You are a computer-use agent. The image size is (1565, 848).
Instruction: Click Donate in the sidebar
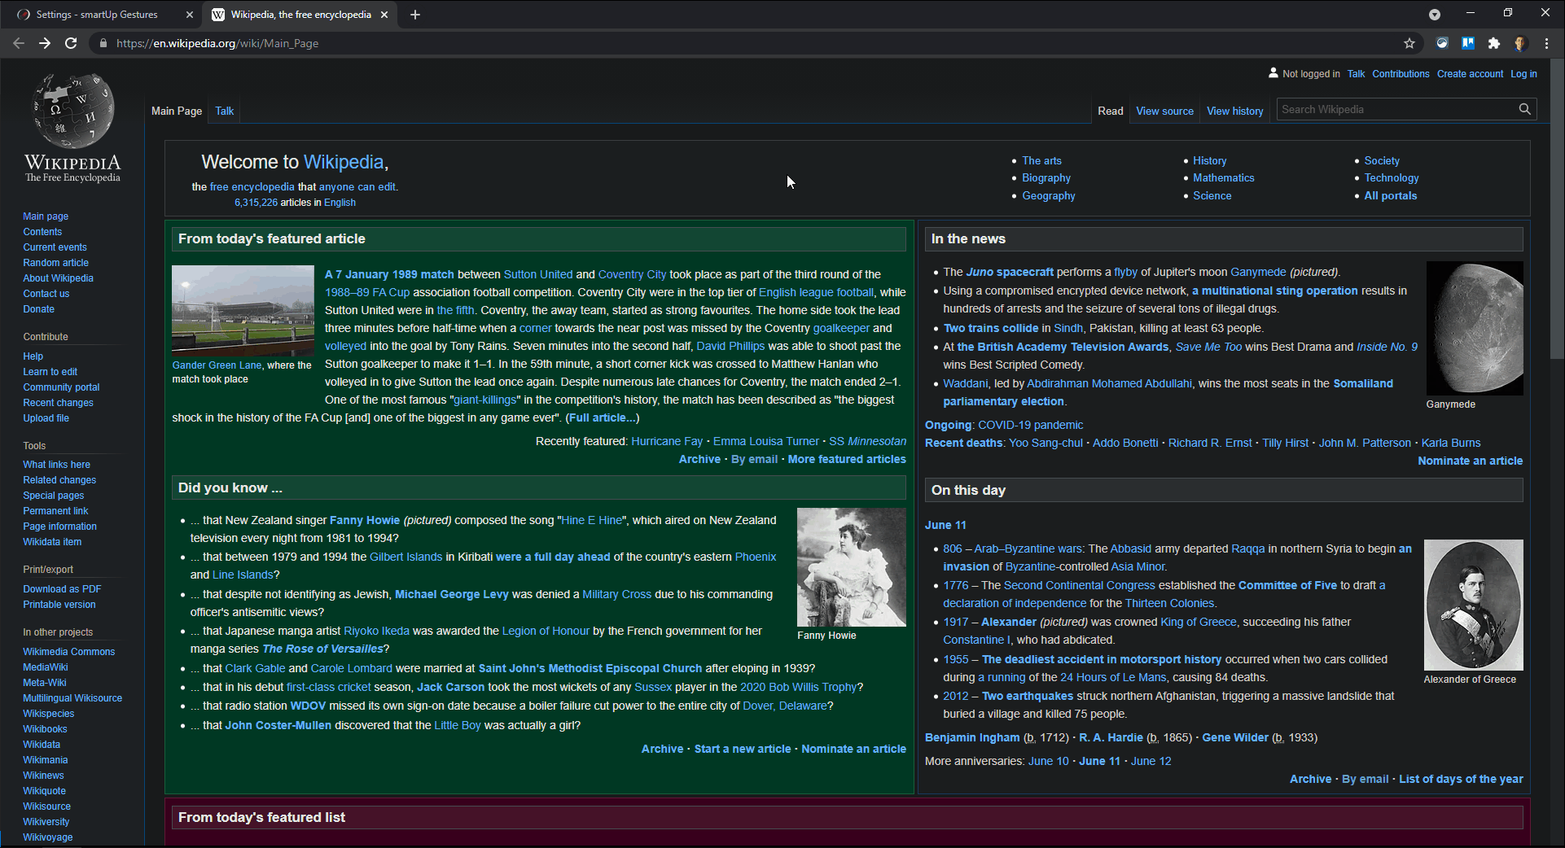(38, 309)
